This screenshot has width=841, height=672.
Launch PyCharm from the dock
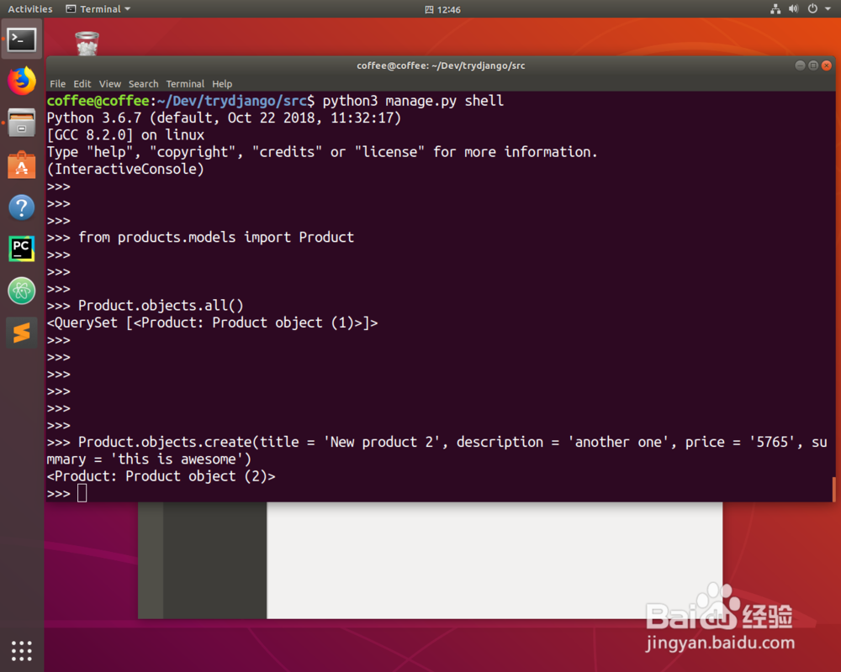(22, 249)
